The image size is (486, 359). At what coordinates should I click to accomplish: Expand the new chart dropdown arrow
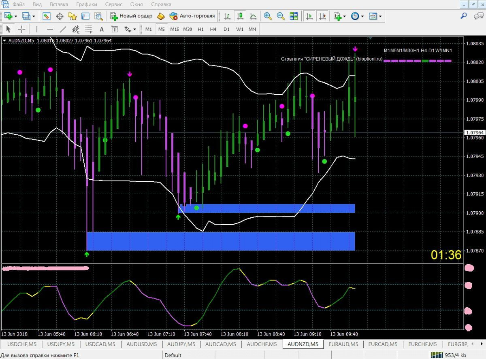[x=16, y=17]
